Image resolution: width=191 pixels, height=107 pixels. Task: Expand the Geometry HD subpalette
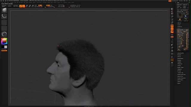180,53
